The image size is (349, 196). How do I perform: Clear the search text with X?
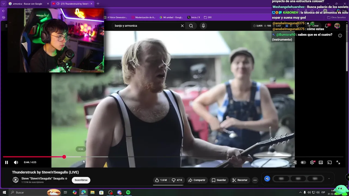click(182, 26)
